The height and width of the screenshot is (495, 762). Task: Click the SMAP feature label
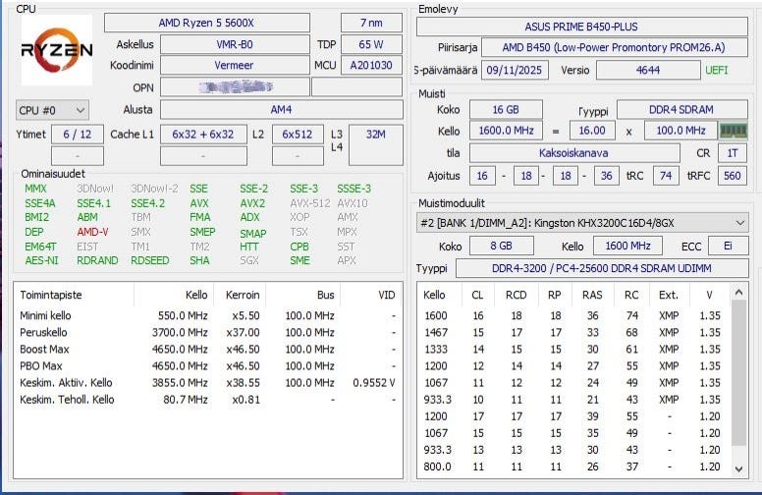253,234
